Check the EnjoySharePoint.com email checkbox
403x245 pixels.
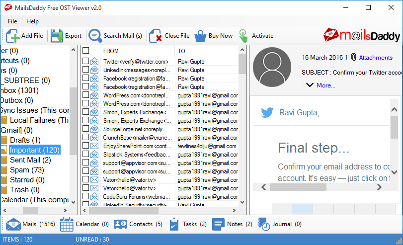tap(86, 146)
